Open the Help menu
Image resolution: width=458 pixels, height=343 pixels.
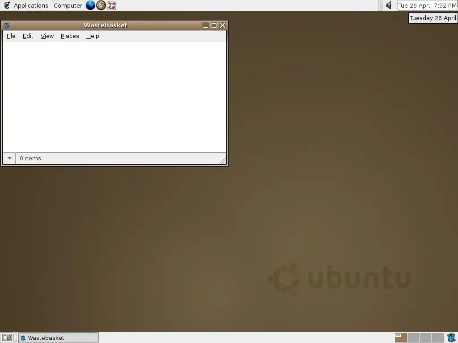93,36
